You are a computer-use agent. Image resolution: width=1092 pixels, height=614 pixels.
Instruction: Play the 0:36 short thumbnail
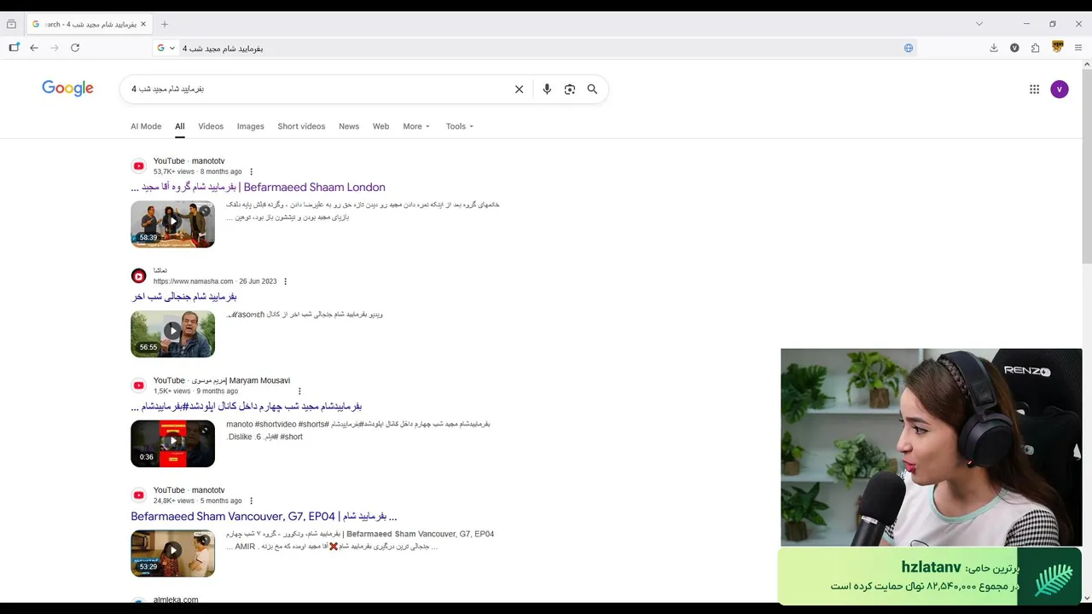[x=172, y=443]
